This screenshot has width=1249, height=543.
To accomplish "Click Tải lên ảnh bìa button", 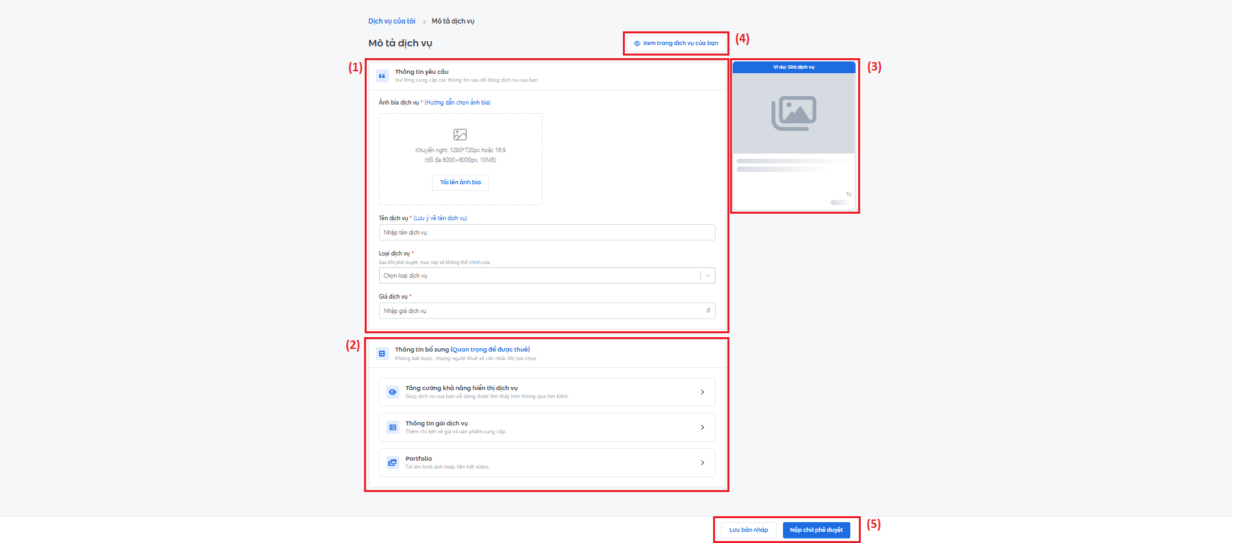I will [460, 182].
